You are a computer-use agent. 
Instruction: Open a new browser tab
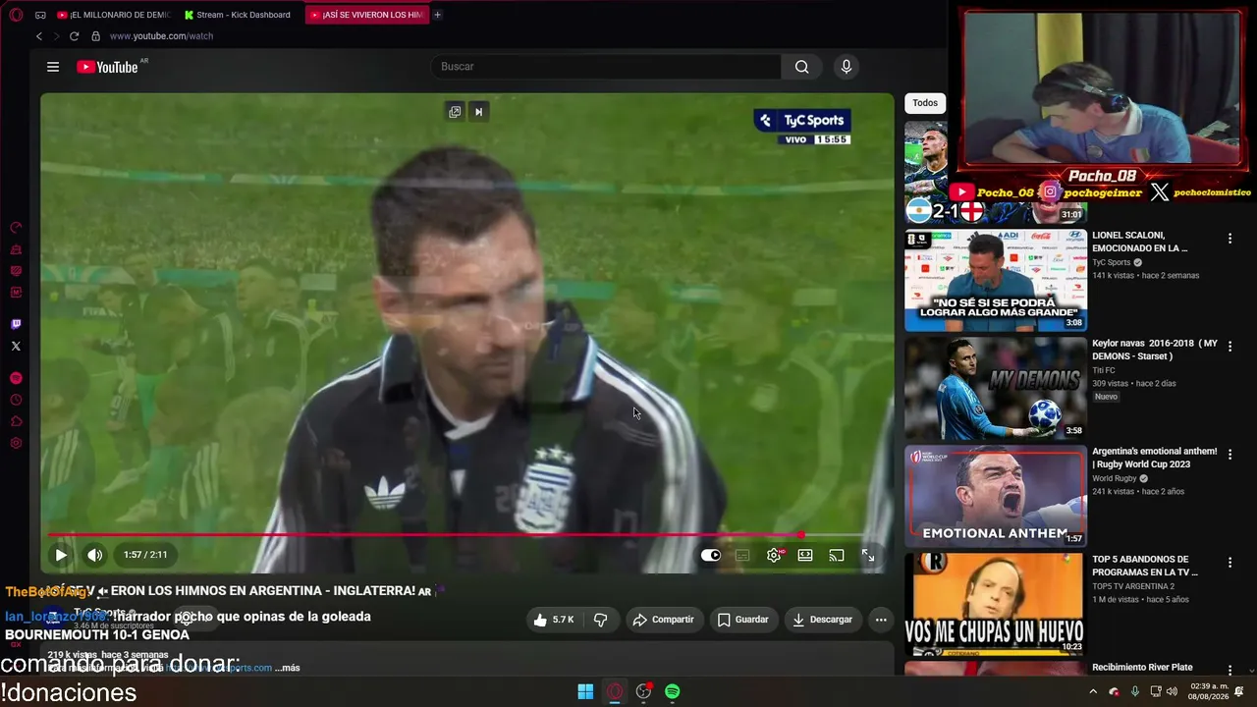click(437, 15)
